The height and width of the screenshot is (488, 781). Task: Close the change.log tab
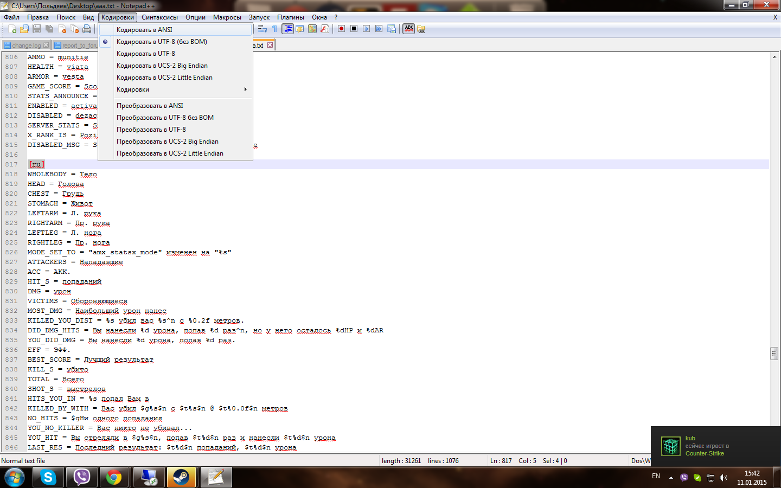46,45
